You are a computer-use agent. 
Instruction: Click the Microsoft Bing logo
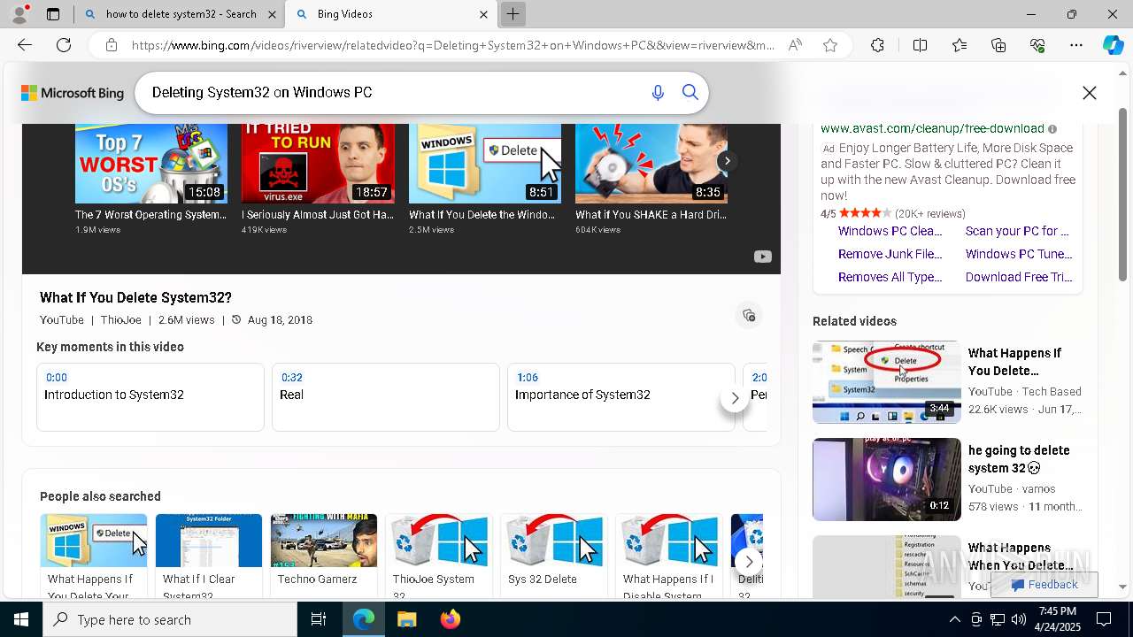[73, 93]
